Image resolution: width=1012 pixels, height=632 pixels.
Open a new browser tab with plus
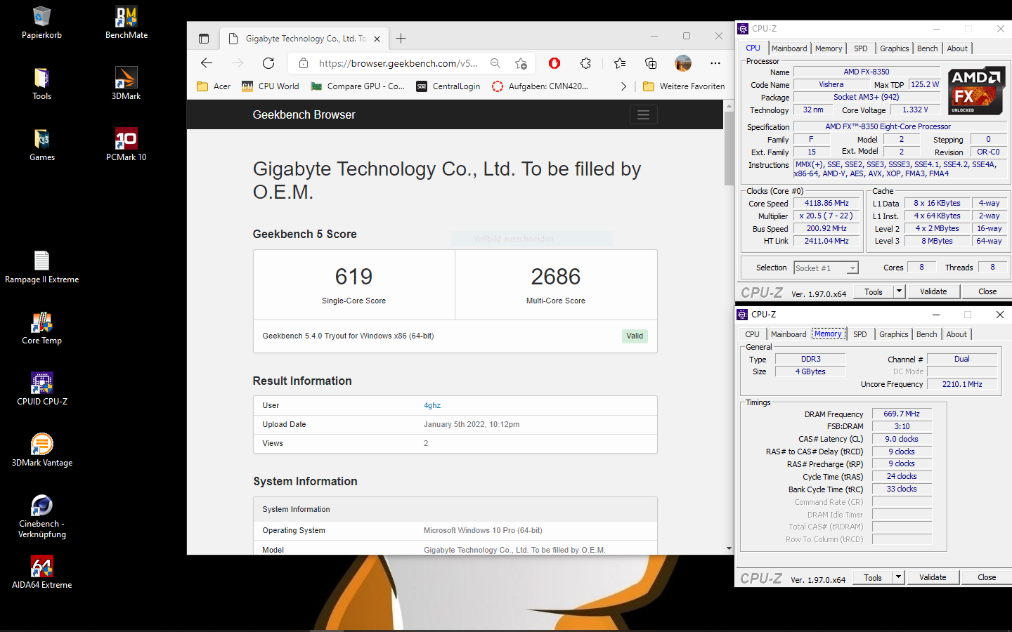point(401,39)
